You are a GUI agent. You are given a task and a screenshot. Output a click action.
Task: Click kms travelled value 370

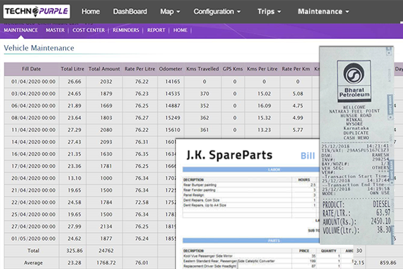click(x=205, y=93)
